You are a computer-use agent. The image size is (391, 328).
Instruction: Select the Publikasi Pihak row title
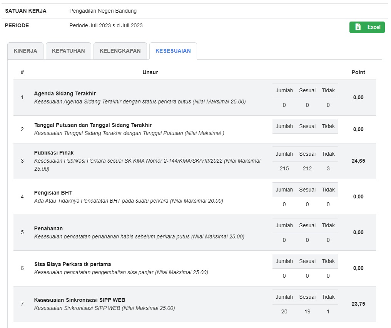click(x=53, y=153)
